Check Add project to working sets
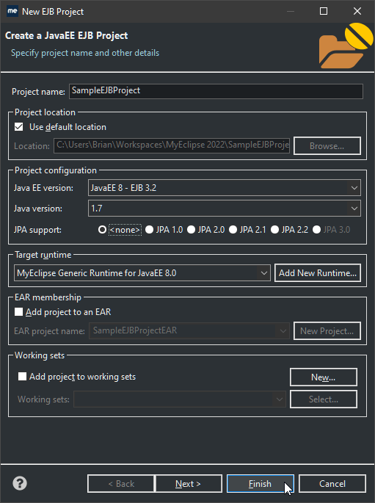Screen dimensions: 375x503 click(x=22, y=376)
